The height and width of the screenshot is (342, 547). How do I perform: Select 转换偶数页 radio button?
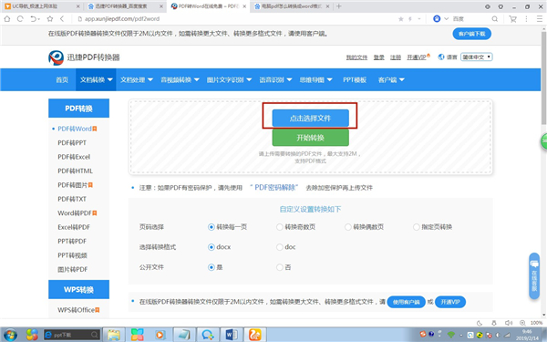pos(348,227)
